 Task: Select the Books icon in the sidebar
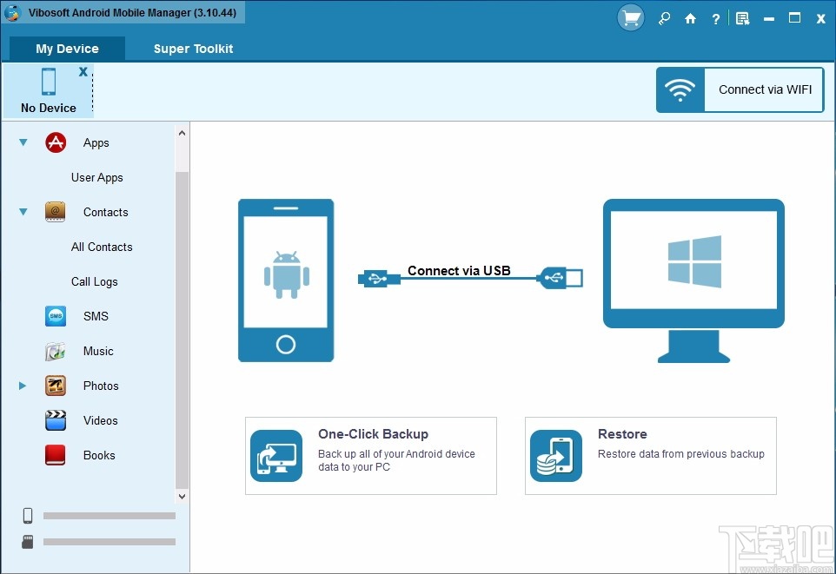(55, 455)
